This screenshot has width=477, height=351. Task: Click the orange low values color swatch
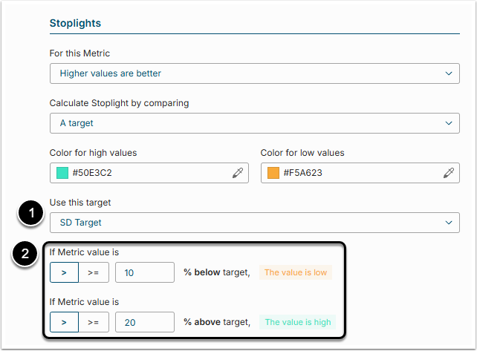(x=273, y=173)
